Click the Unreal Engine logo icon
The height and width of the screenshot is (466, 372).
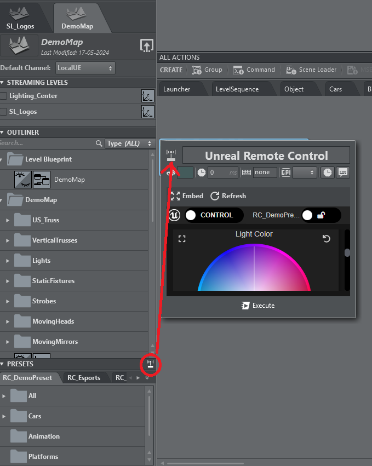[174, 215]
